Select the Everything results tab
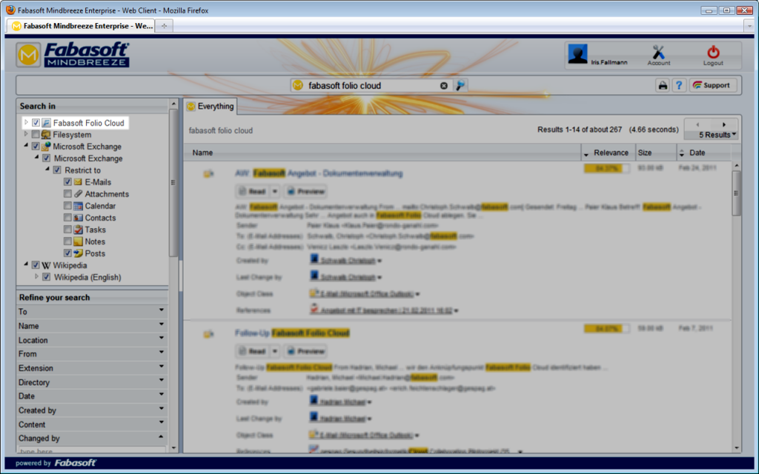Image resolution: width=759 pixels, height=474 pixels. tap(210, 107)
